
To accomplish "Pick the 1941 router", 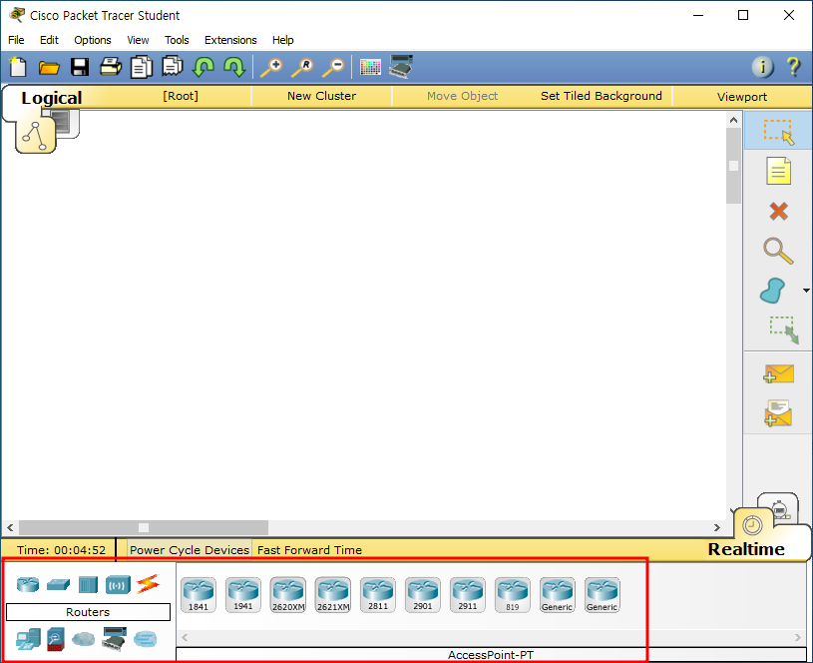I will [243, 595].
